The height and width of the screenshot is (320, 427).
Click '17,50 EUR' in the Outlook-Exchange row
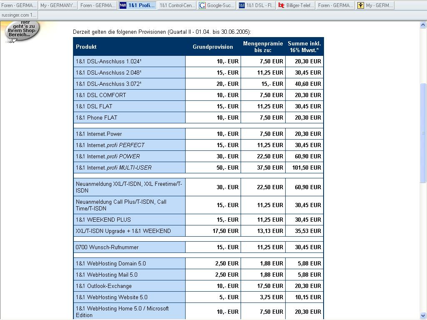coord(270,286)
